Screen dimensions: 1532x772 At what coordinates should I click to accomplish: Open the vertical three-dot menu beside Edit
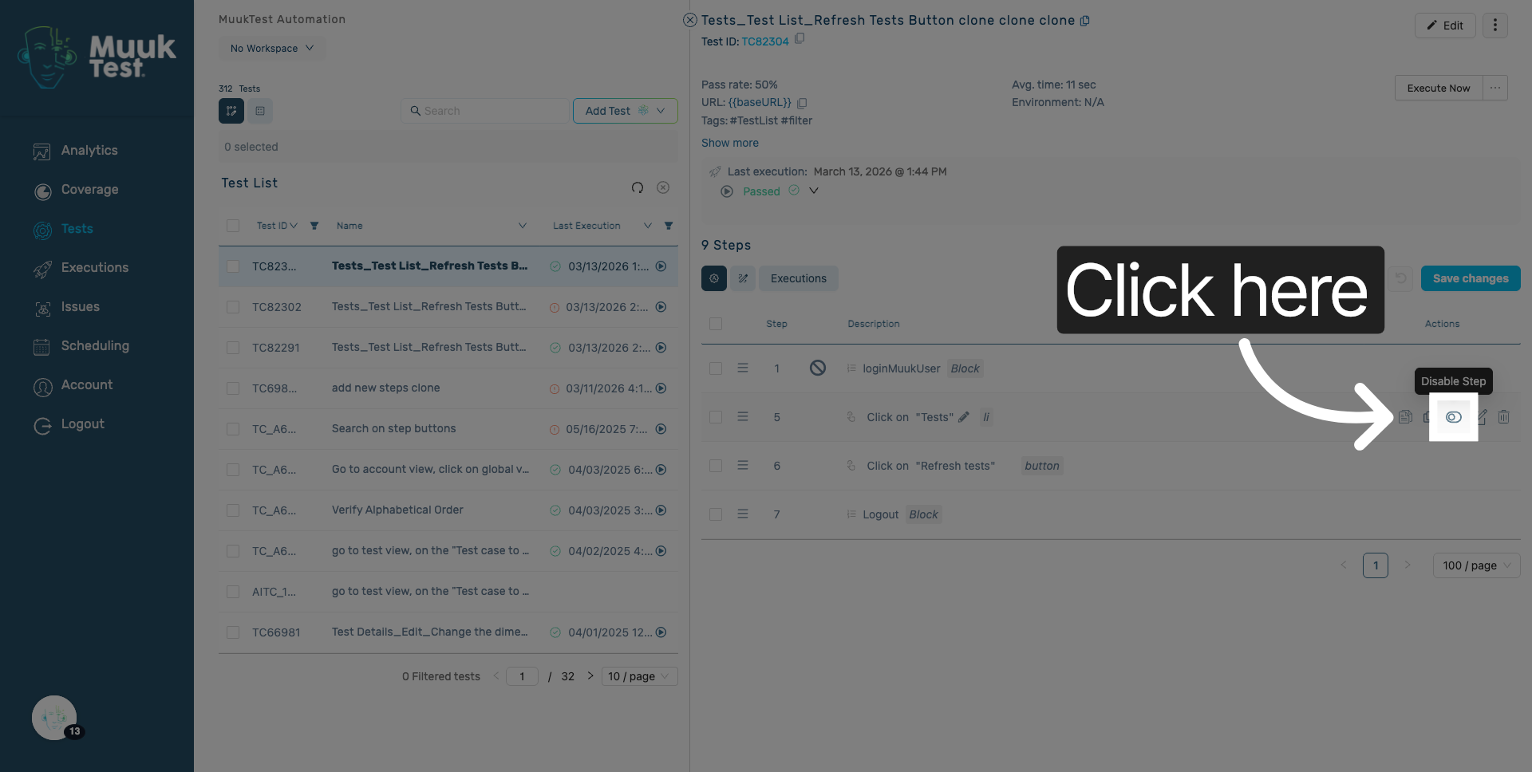[x=1495, y=26]
